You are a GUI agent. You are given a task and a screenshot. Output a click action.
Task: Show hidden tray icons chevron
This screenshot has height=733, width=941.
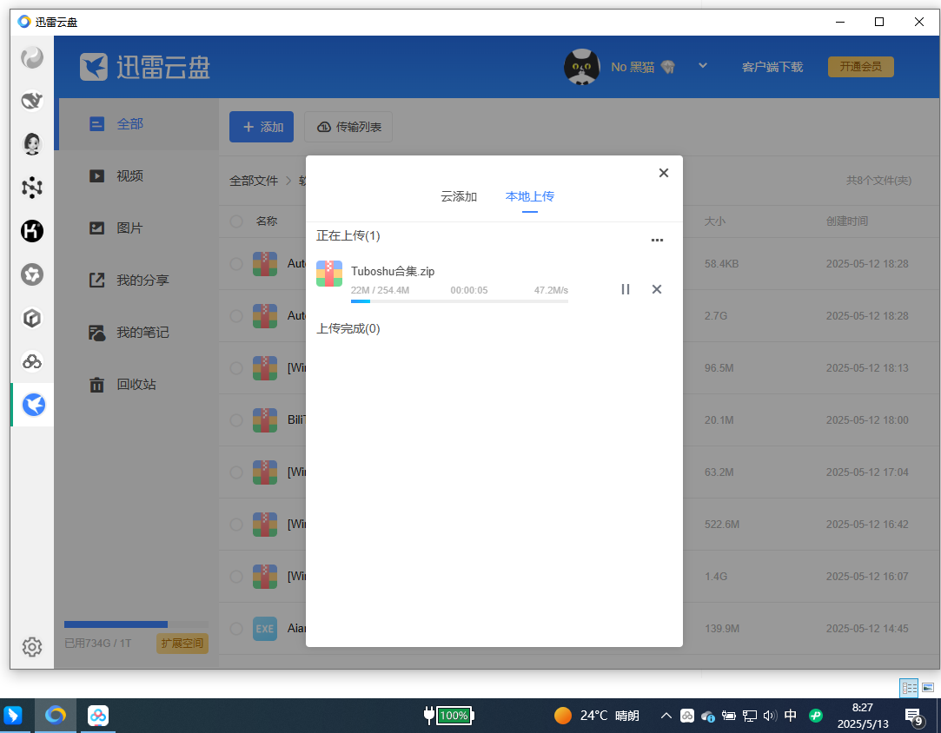coord(666,716)
